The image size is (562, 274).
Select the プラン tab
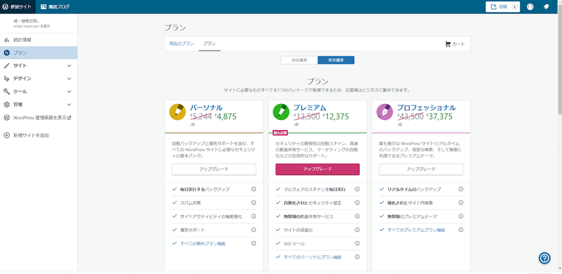click(209, 44)
